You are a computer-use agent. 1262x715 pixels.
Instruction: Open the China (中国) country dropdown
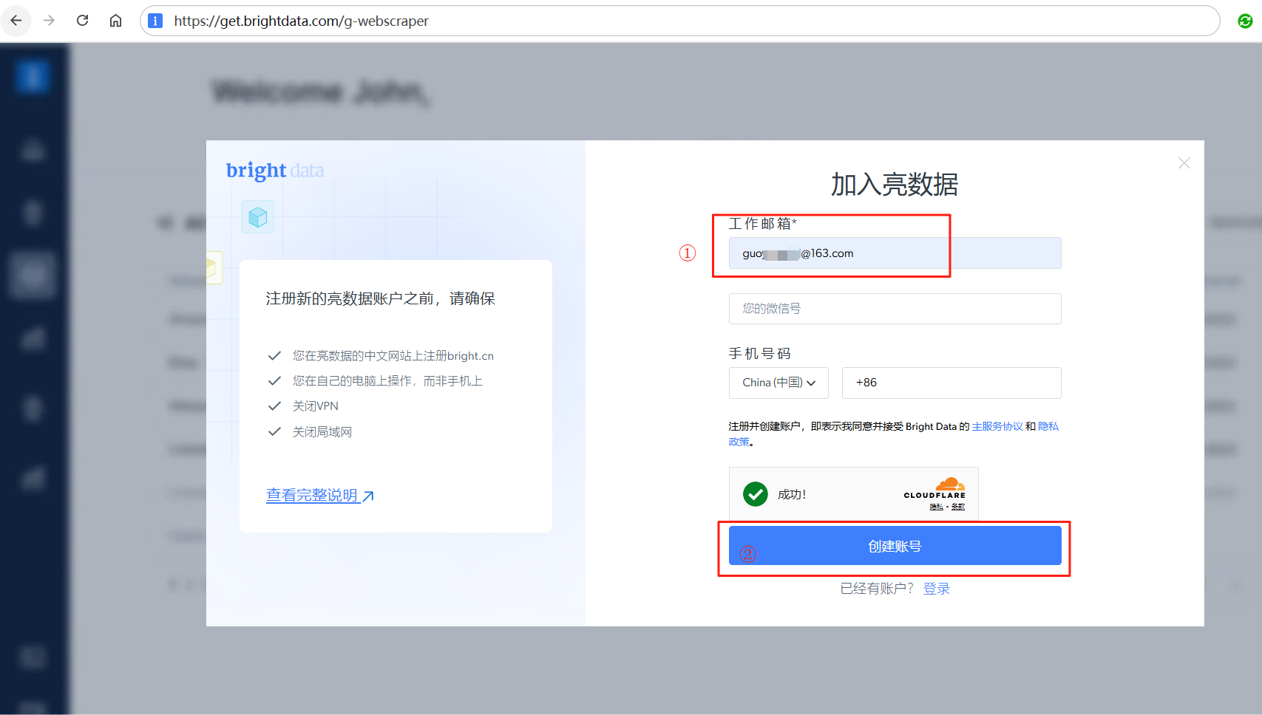click(x=778, y=383)
